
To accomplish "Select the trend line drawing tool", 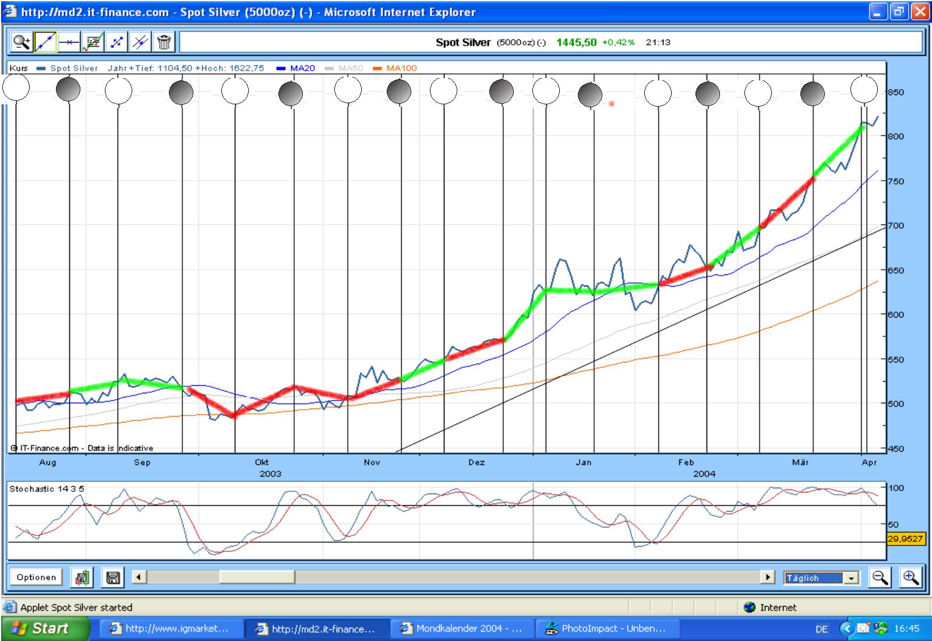I will (45, 42).
